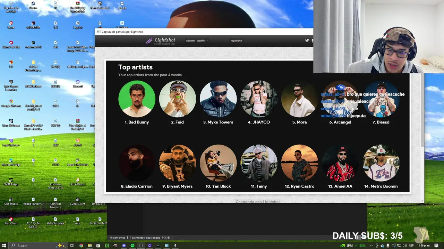Open the NVIDIA App desktop icon

point(11,182)
